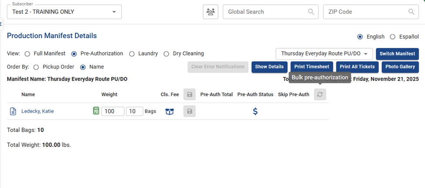Click the group users icon button

point(211,12)
